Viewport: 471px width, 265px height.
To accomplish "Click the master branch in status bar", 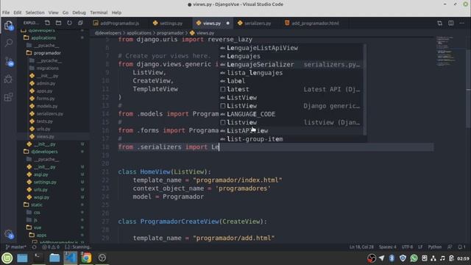I will click(16, 247).
